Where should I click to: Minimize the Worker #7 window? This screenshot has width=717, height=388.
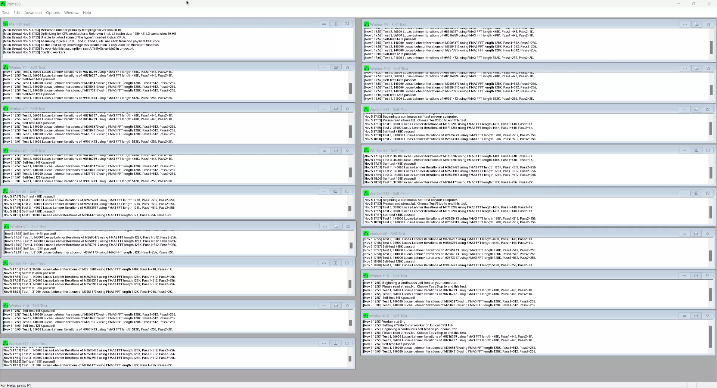pyautogui.click(x=324, y=150)
